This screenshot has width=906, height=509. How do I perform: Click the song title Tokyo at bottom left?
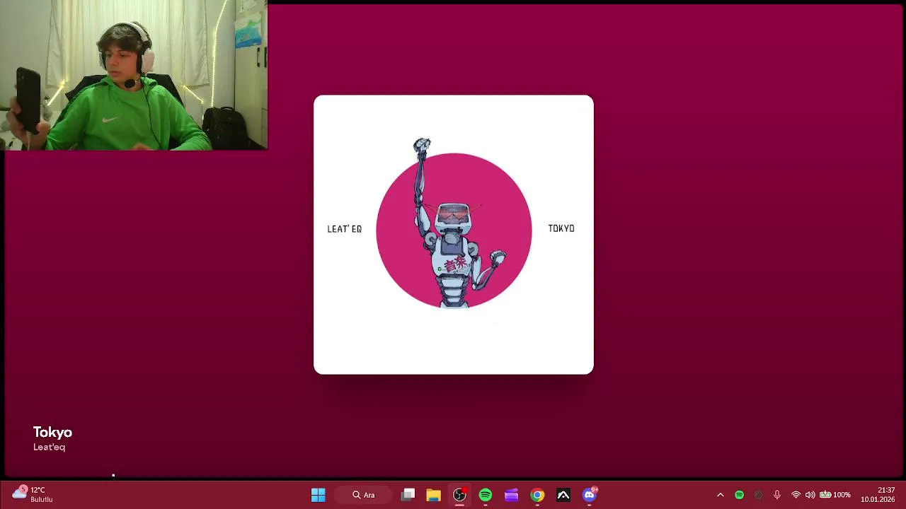click(x=52, y=432)
